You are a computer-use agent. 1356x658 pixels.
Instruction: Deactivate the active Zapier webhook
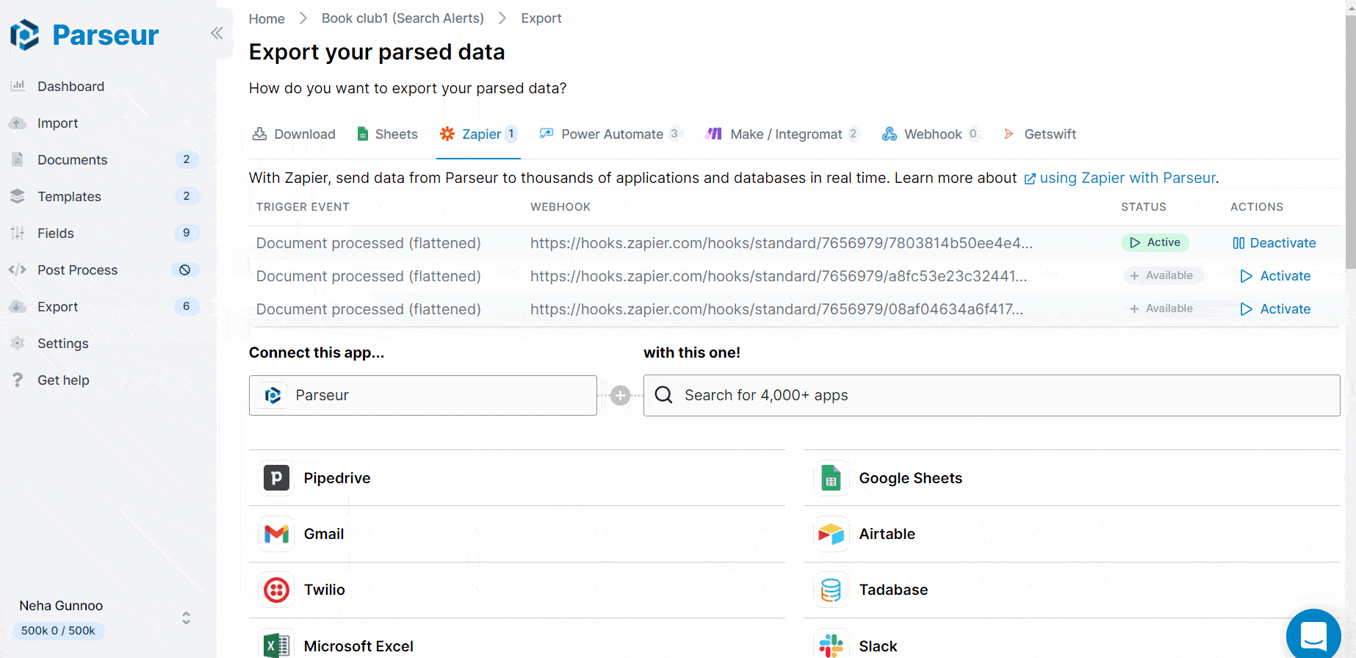[1274, 243]
